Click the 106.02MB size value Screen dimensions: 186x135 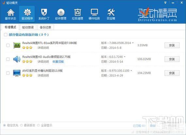pyautogui.click(x=144, y=59)
